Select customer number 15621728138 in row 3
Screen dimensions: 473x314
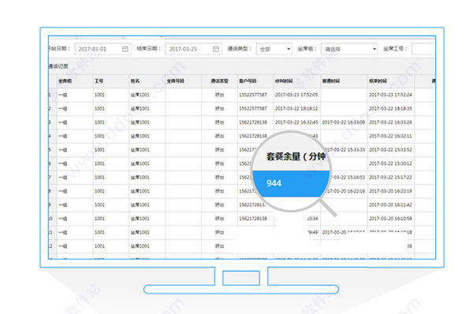(253, 122)
